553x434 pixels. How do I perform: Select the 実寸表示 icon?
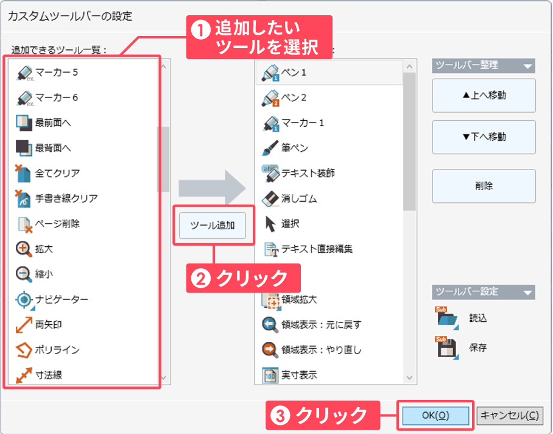pyautogui.click(x=270, y=375)
